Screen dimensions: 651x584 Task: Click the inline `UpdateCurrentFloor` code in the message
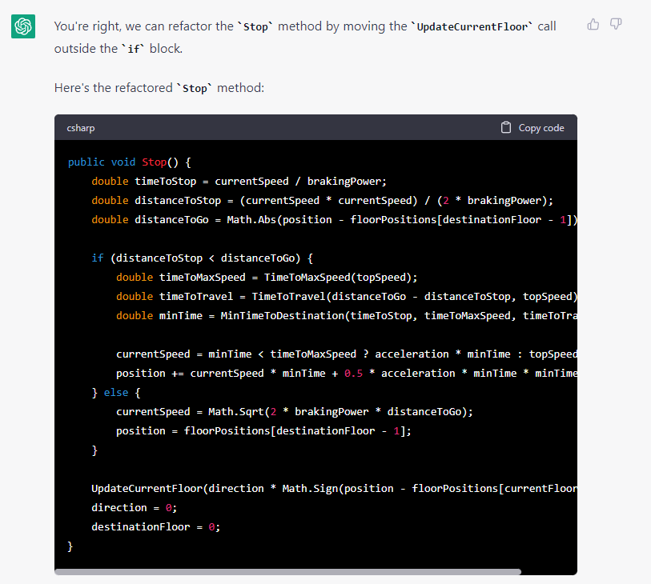pyautogui.click(x=472, y=26)
